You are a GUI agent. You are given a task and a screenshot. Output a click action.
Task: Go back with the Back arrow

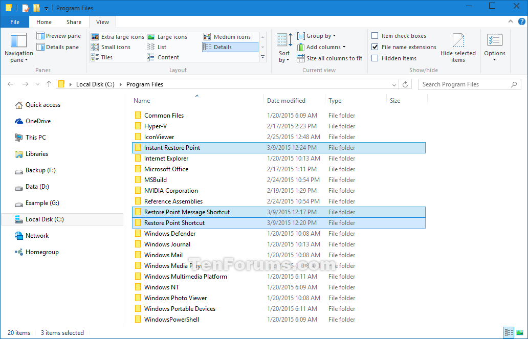coord(11,84)
